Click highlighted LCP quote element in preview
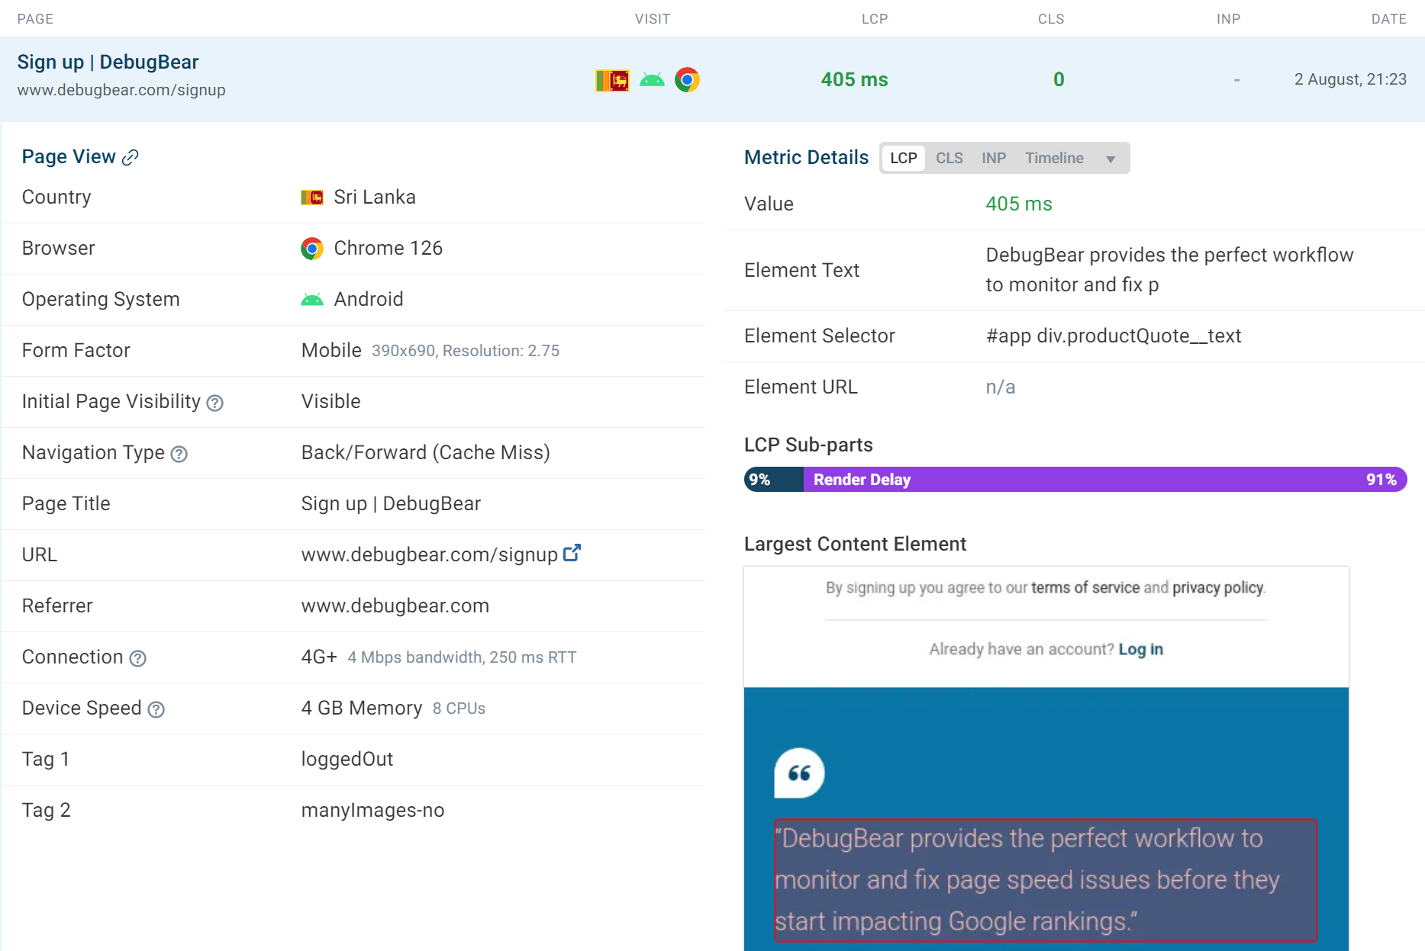This screenshot has height=951, width=1425. (1046, 880)
